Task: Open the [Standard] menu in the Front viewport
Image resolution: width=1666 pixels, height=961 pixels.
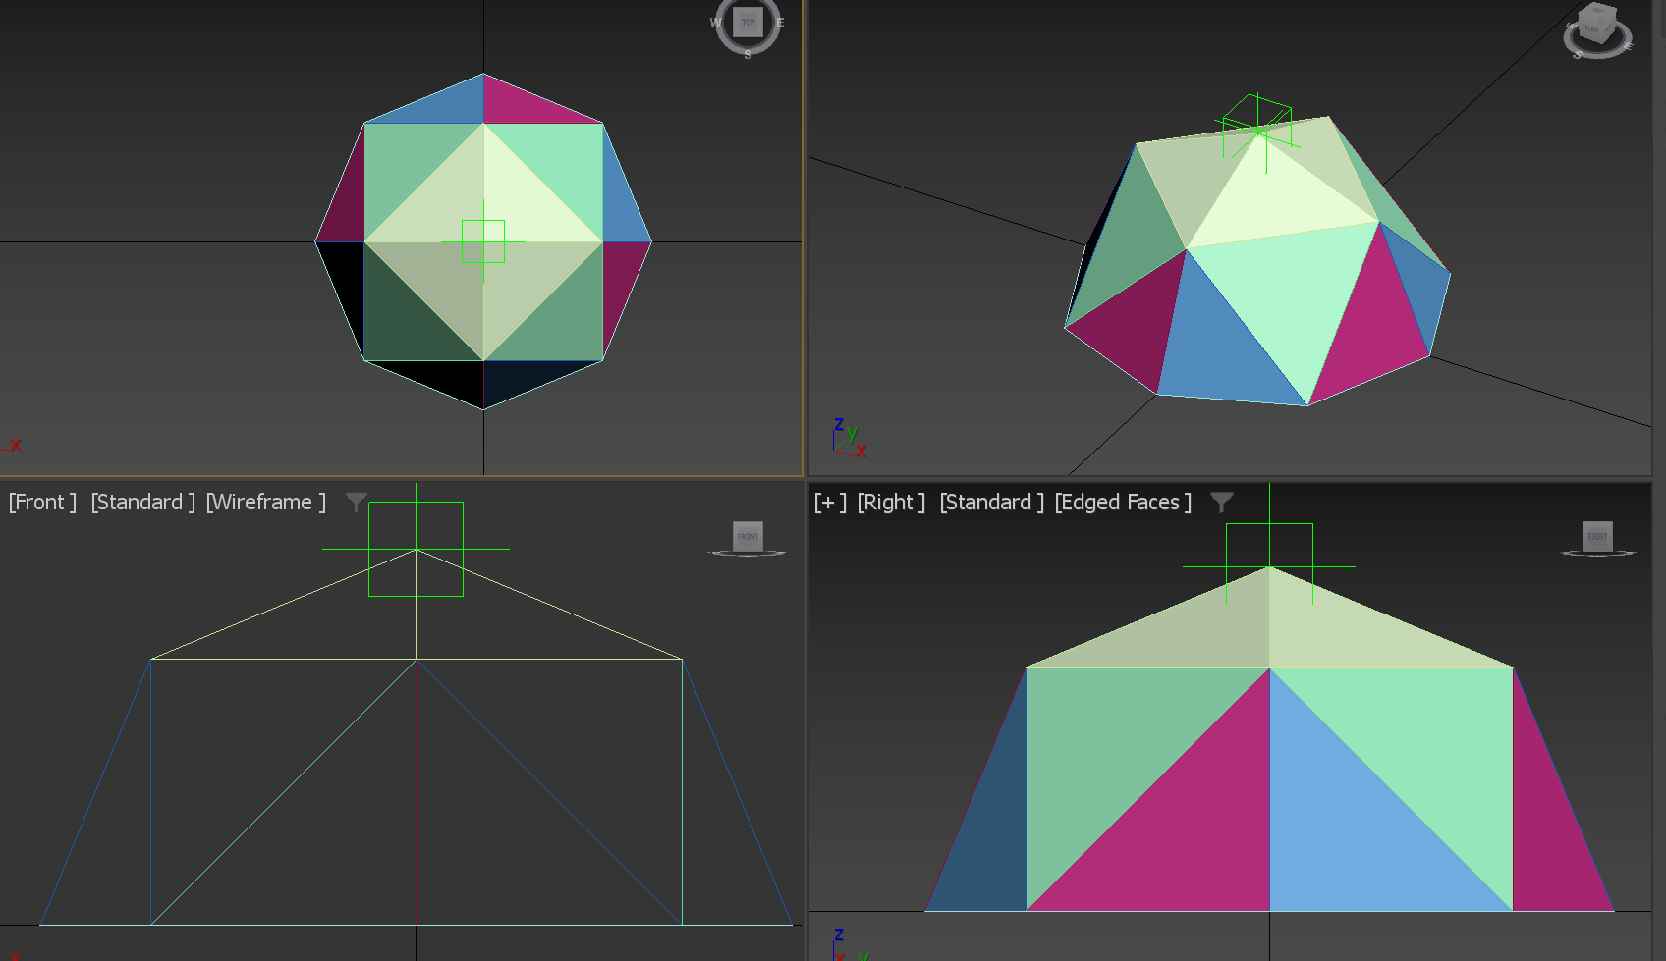Action: [140, 502]
